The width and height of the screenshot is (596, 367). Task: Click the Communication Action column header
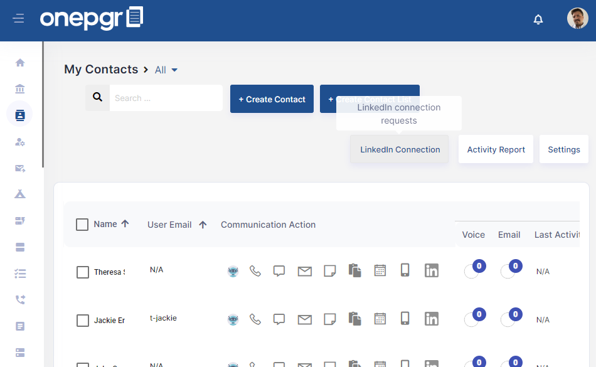pos(268,225)
